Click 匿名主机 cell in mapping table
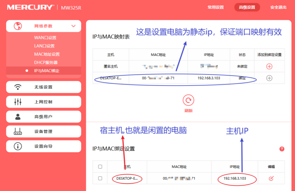 [111, 66]
